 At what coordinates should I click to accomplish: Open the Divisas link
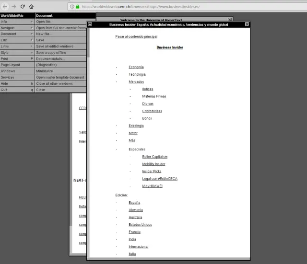[148, 103]
